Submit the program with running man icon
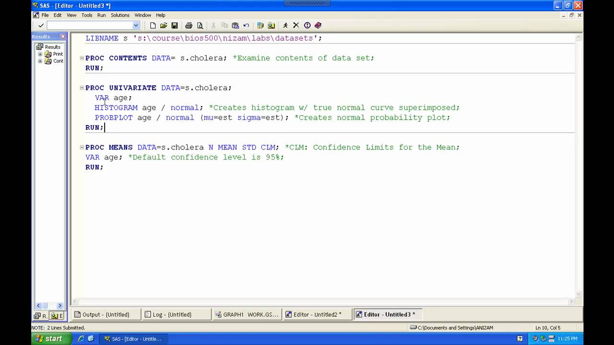Image resolution: width=614 pixels, height=345 pixels. tap(285, 25)
